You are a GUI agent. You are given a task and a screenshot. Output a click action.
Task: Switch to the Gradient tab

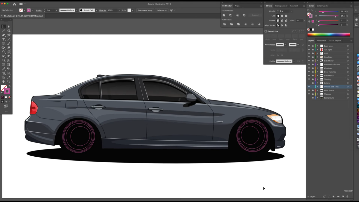tap(294, 6)
